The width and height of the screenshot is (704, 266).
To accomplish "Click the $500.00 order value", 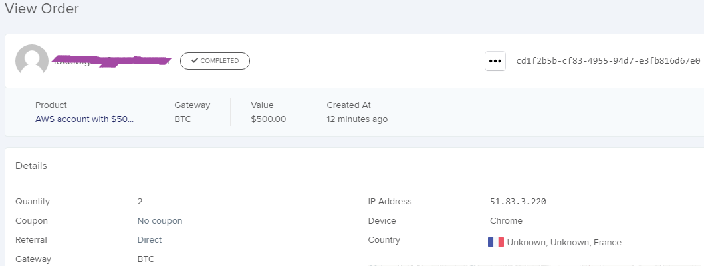I will coord(268,119).
